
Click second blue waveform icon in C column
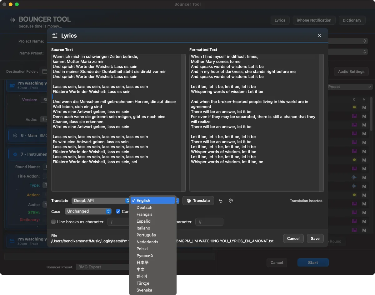click(354, 186)
